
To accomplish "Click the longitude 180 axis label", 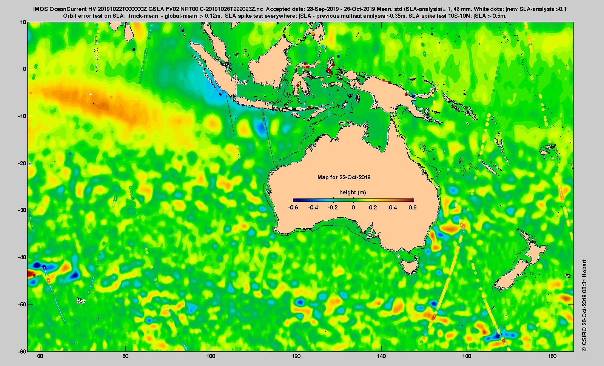I will (552, 357).
